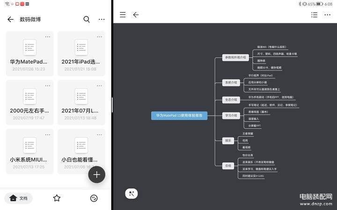Screen dimensions: 337x210
Task: Select the 分屏看PPT leaf node
Action: [255, 126]
